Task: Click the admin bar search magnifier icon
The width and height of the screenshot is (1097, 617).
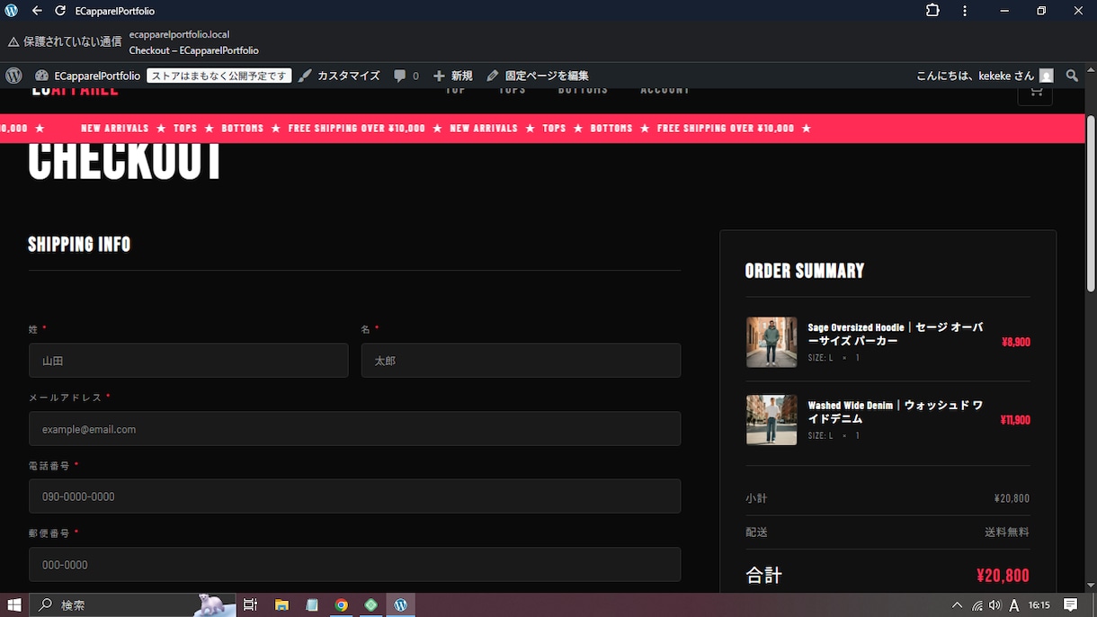Action: pyautogui.click(x=1072, y=76)
